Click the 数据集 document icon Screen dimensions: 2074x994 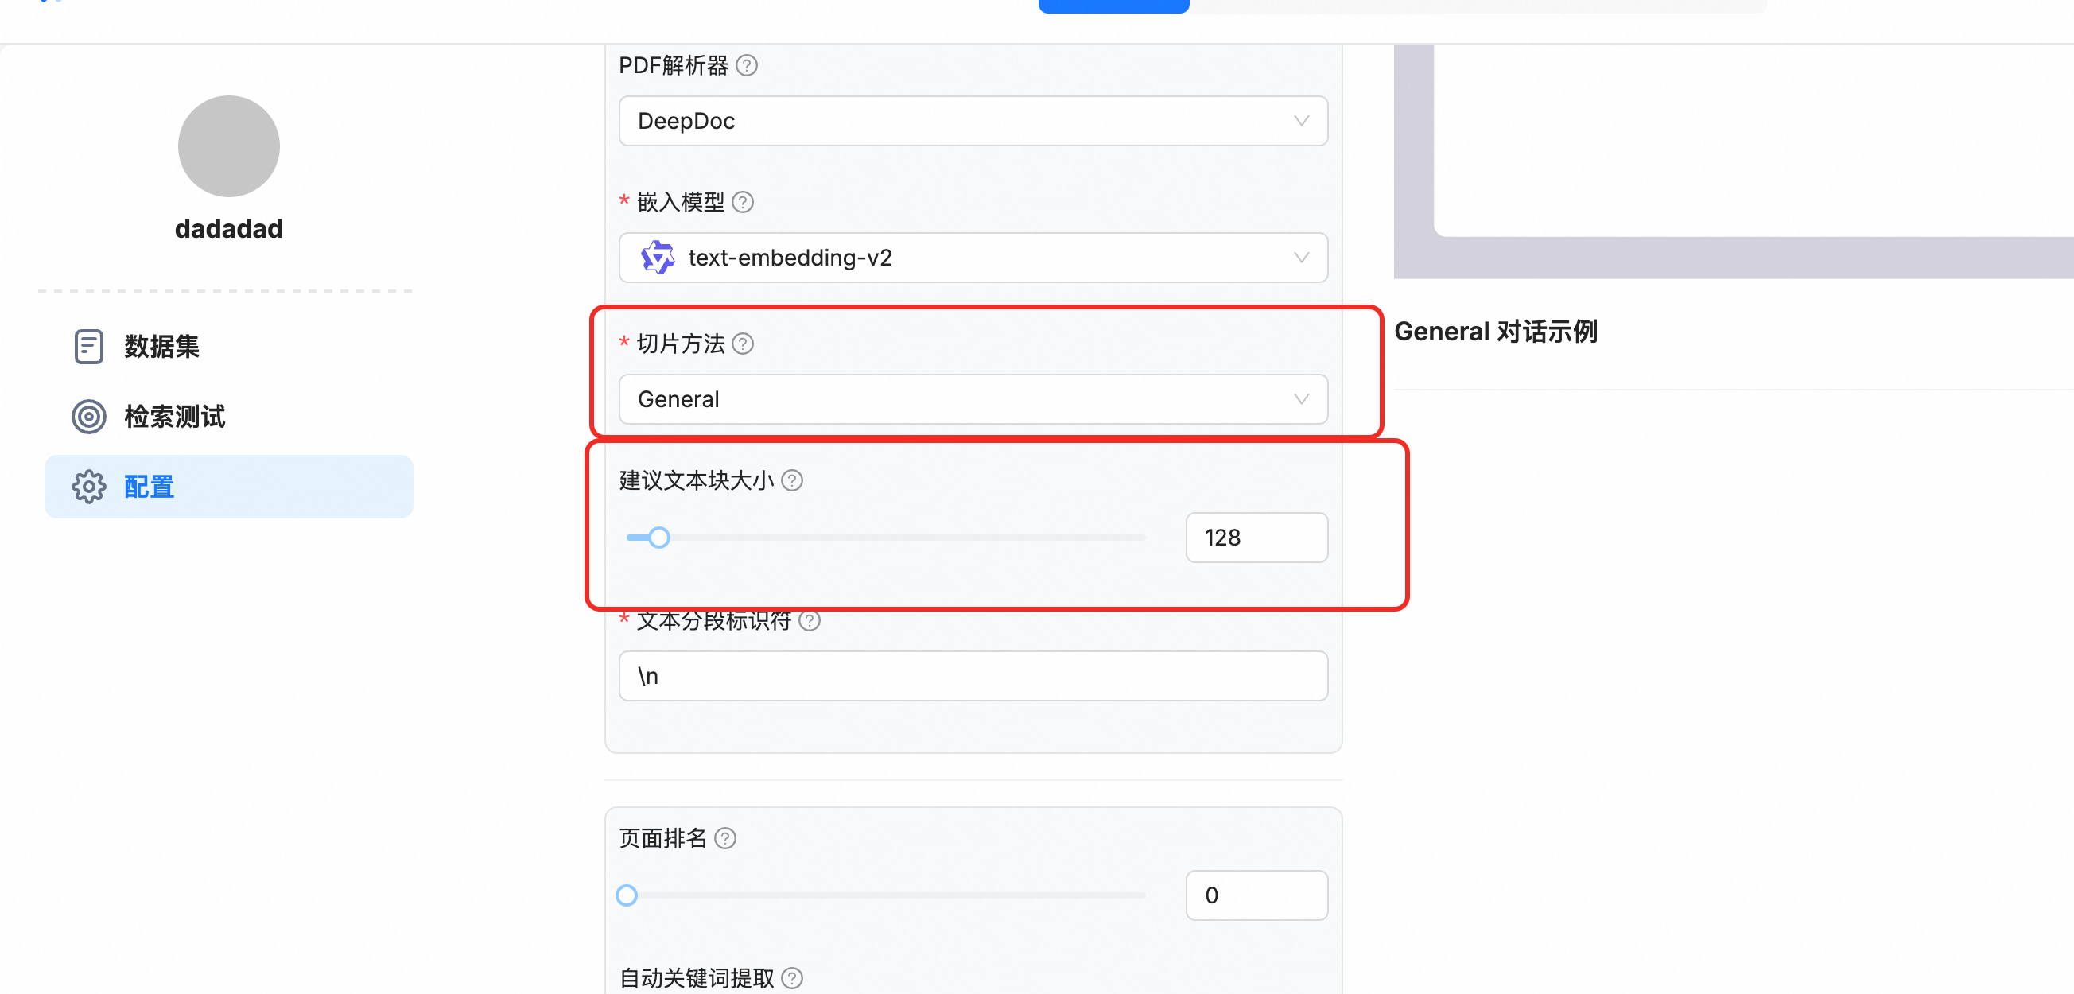[88, 347]
